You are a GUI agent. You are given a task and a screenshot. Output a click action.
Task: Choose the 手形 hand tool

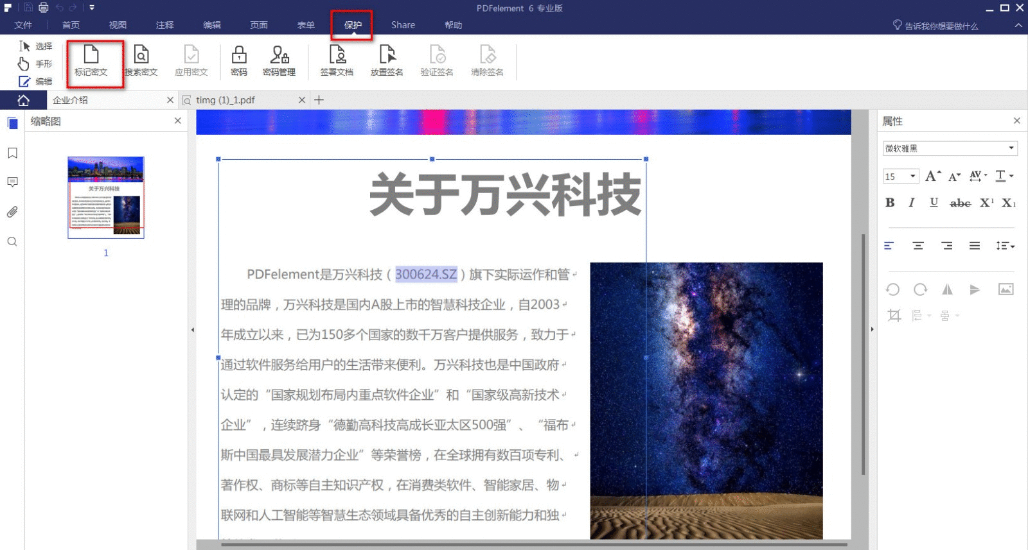pyautogui.click(x=35, y=64)
